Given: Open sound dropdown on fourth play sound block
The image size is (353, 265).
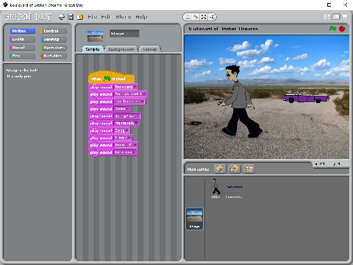Looking at the screenshot, I should tap(127, 109).
